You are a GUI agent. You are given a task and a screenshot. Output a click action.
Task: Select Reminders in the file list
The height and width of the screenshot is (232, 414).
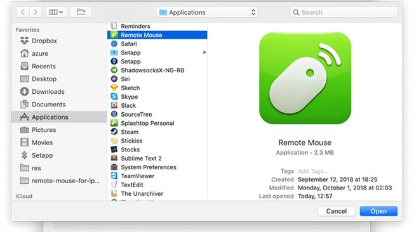[157, 26]
